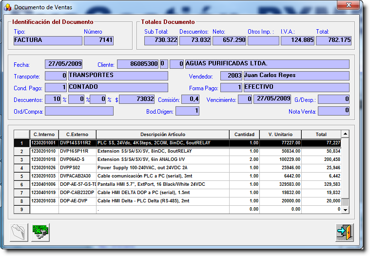Image resolution: width=370 pixels, height=256 pixels.
Task: Click the EFECTIVO payment form field
Action: click(296, 87)
